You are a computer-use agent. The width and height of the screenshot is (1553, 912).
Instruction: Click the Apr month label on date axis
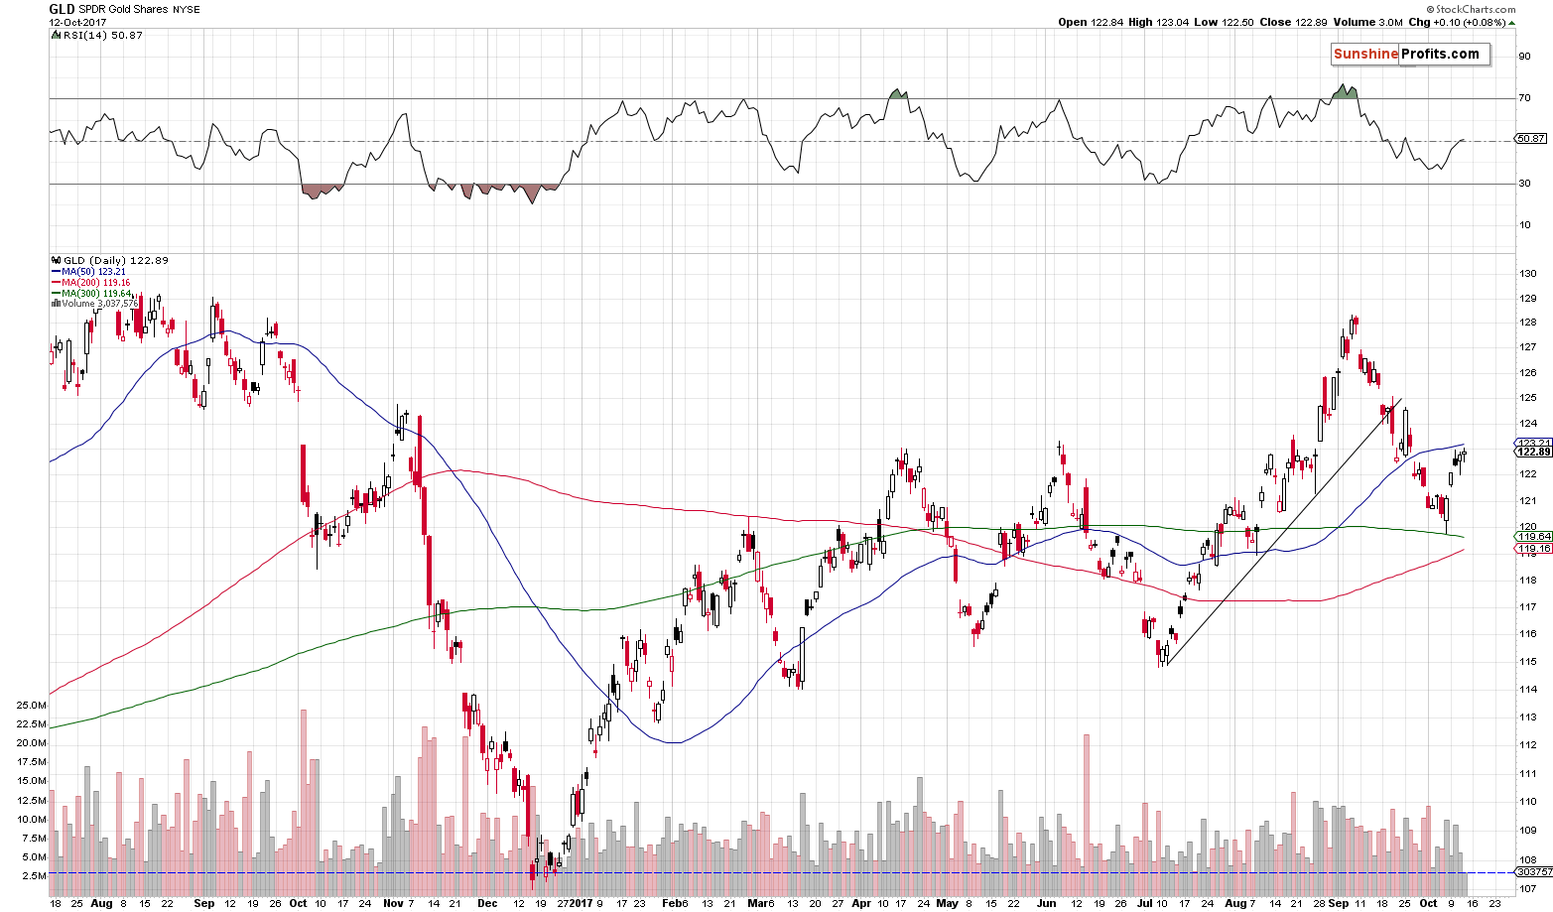[860, 904]
